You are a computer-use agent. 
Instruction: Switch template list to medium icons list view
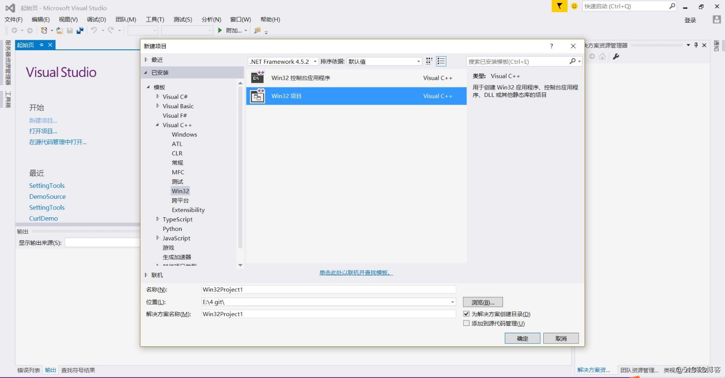click(x=441, y=61)
